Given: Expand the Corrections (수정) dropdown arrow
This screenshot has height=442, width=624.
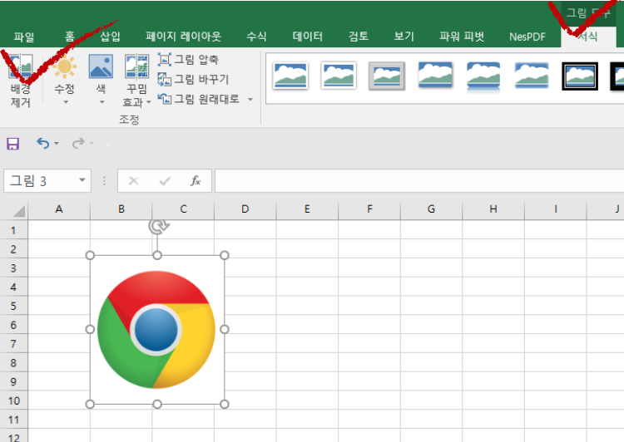Looking at the screenshot, I should pos(66,102).
